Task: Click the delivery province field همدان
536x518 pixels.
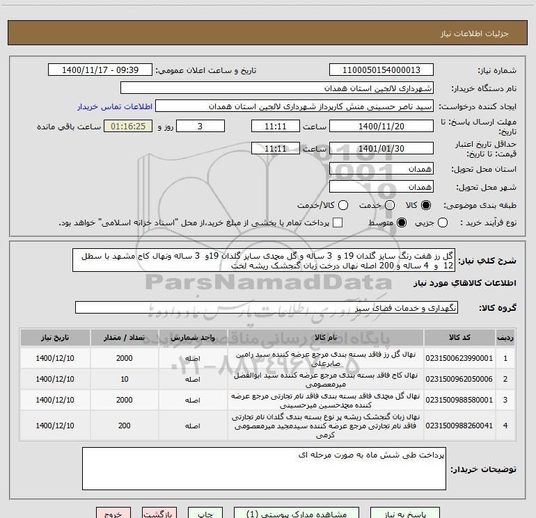Action: point(381,169)
